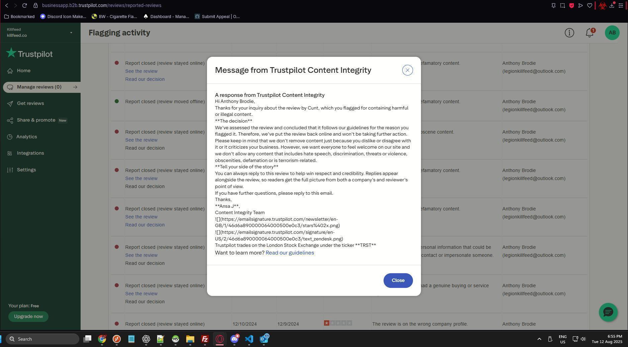This screenshot has width=628, height=347.
Task: Open the Bookmarked folder in the bookmarks bar
Action: pos(19,16)
